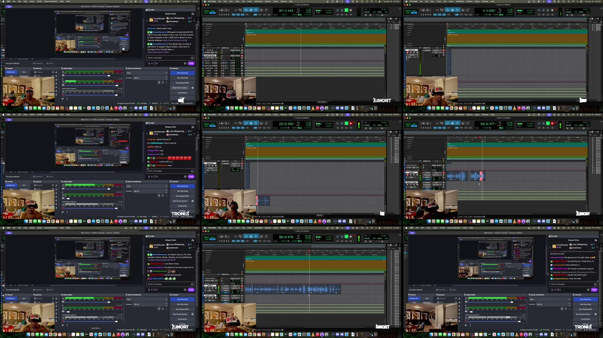This screenshot has height=338, width=603.
Task: Choose the Grabber tool in the 2:06 AM Pro Tools frame
Action: click(256, 123)
